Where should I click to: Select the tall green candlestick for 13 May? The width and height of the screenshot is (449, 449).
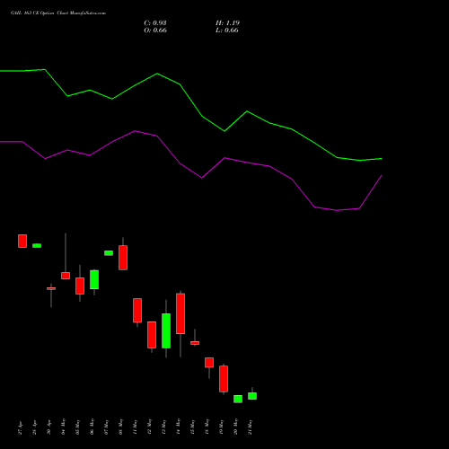(166, 330)
